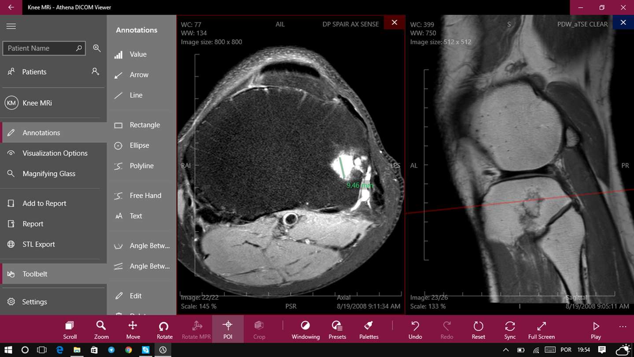Select the Free Hand annotation tool
The image size is (634, 357).
pyautogui.click(x=141, y=196)
